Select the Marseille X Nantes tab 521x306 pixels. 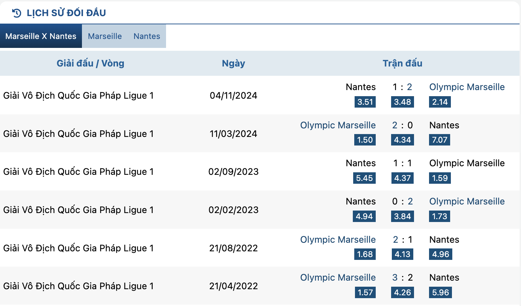(41, 36)
